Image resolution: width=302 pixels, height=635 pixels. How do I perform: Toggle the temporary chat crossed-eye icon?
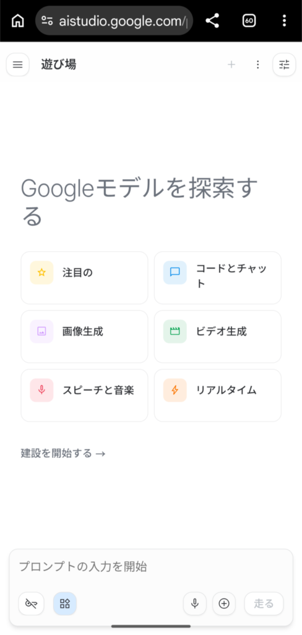tap(31, 604)
